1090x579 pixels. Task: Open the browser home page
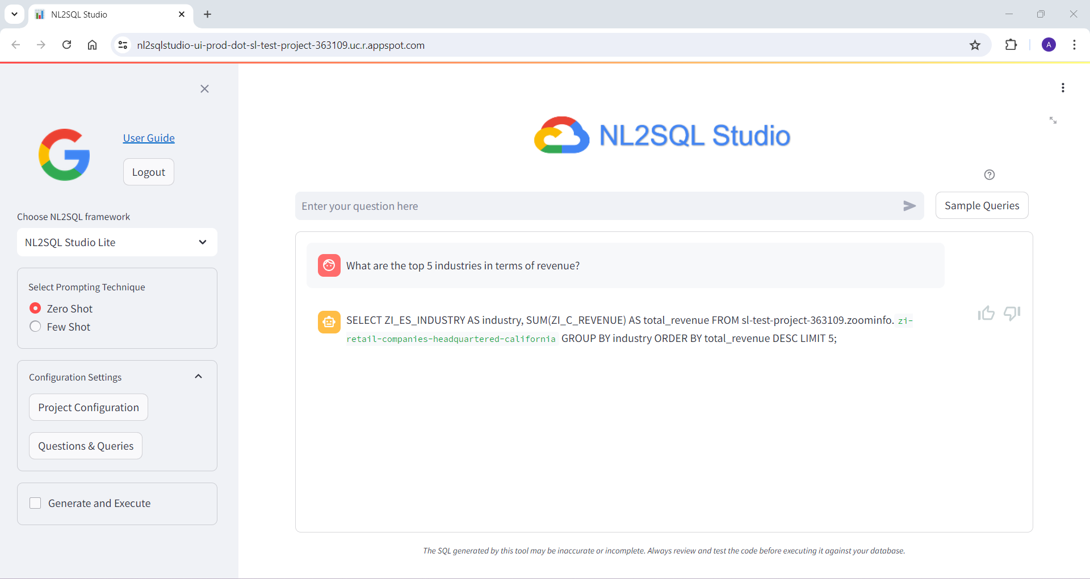(92, 45)
